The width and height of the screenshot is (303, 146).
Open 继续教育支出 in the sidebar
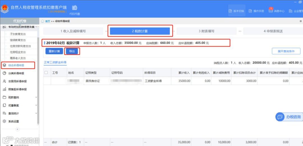tap(18, 40)
